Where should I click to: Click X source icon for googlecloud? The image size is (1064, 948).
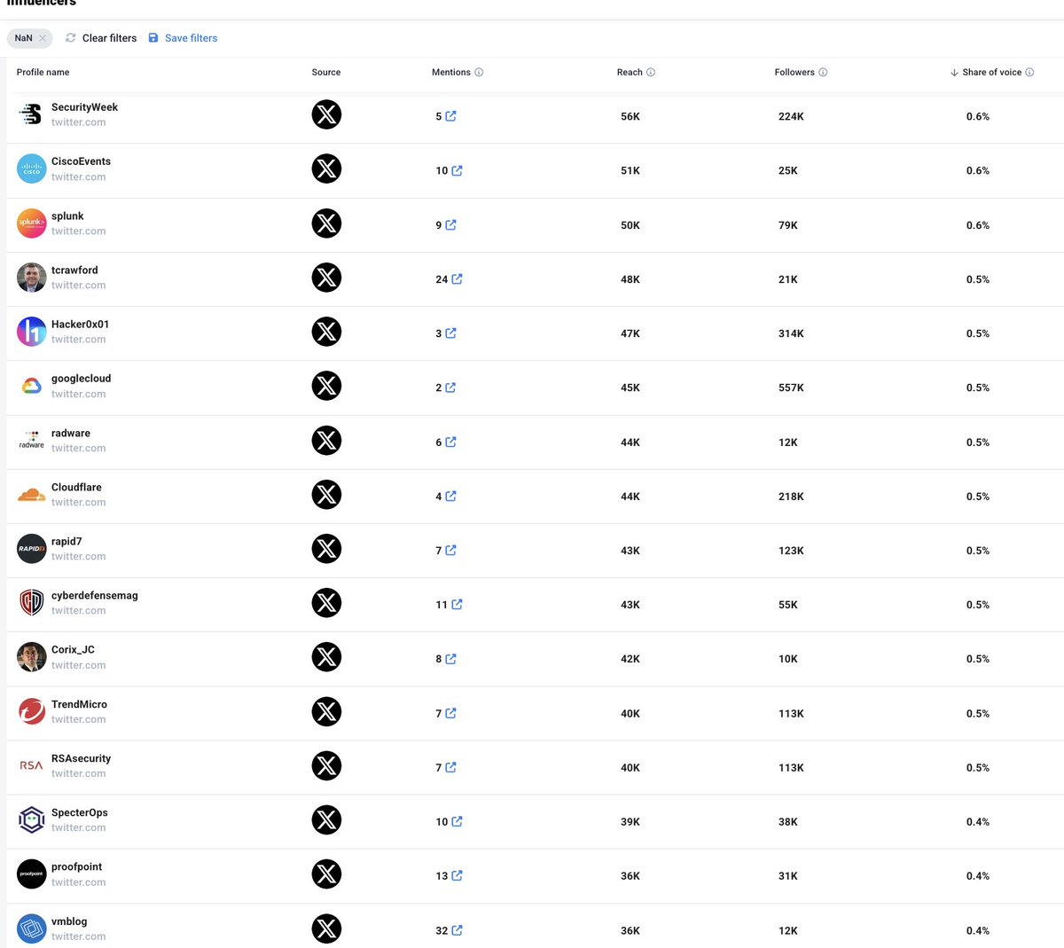pyautogui.click(x=326, y=386)
